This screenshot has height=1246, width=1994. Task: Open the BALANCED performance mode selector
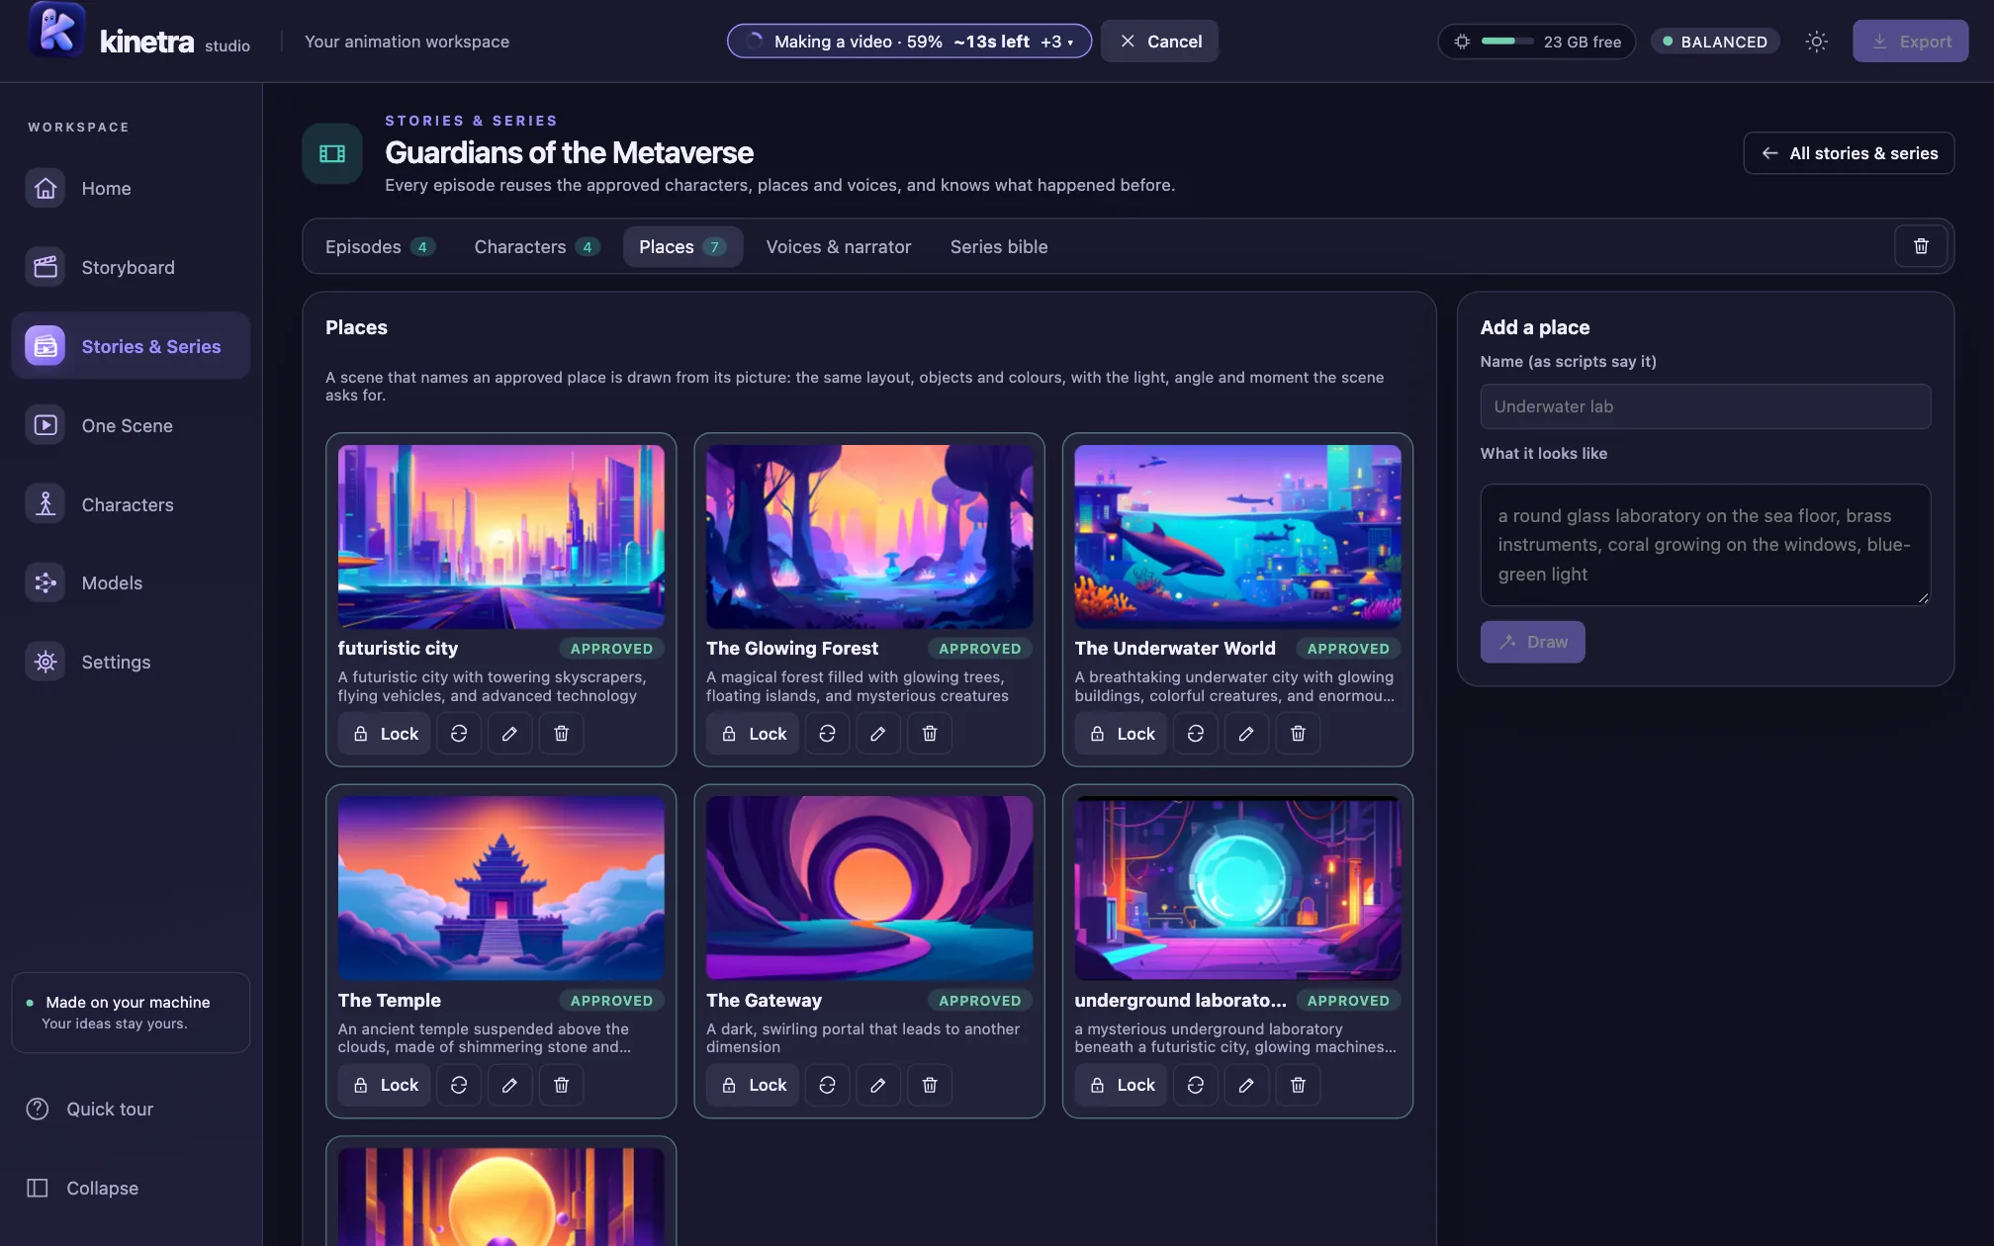click(1714, 42)
